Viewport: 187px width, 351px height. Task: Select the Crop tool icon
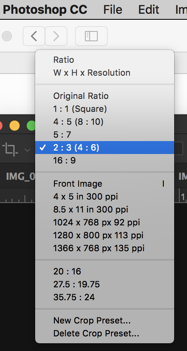pos(10,150)
